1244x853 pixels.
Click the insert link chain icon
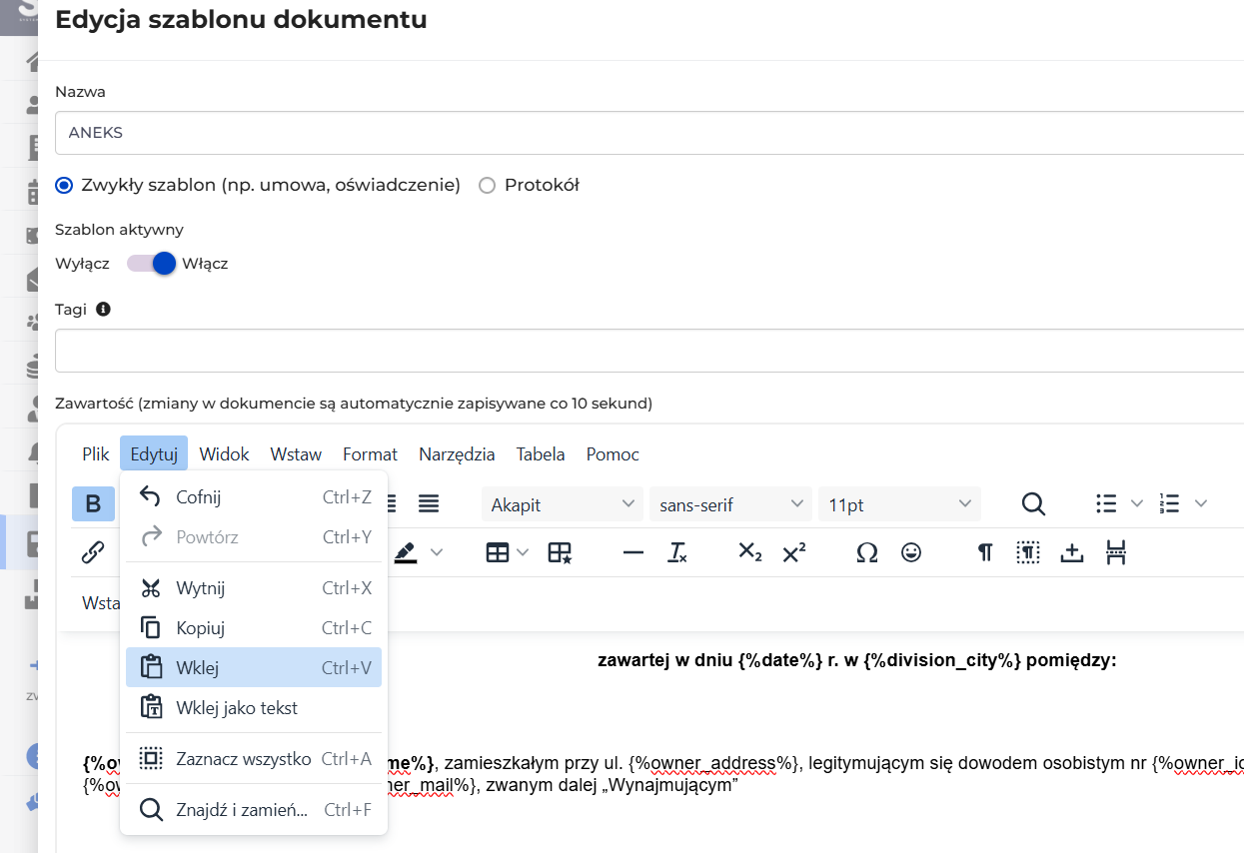tap(93, 552)
